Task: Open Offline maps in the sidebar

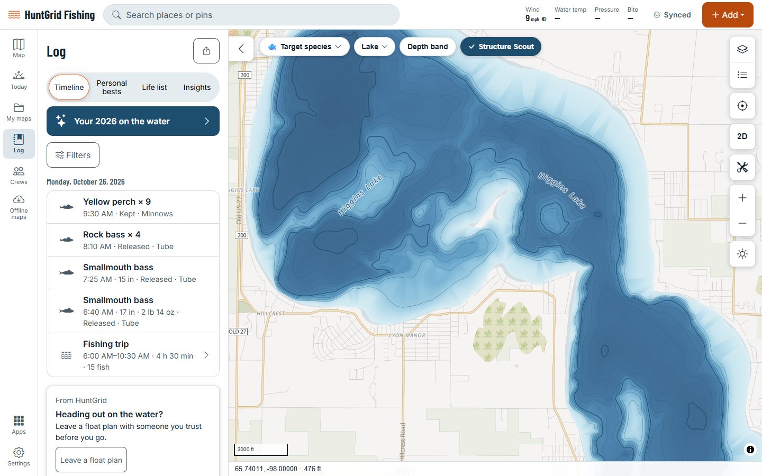Action: pyautogui.click(x=19, y=207)
